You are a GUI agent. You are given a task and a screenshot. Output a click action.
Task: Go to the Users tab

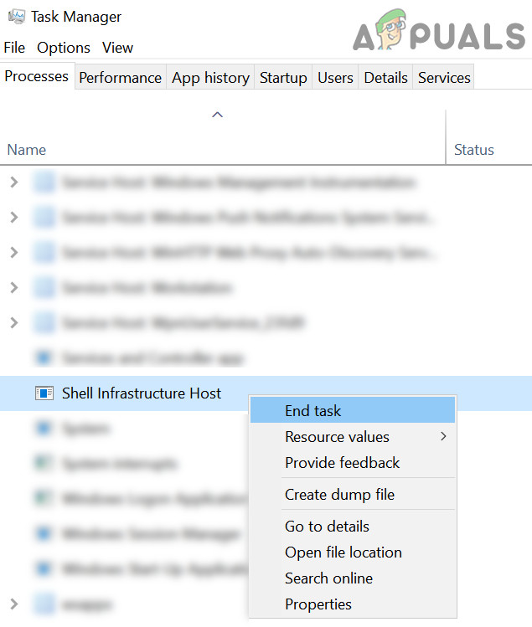point(335,78)
